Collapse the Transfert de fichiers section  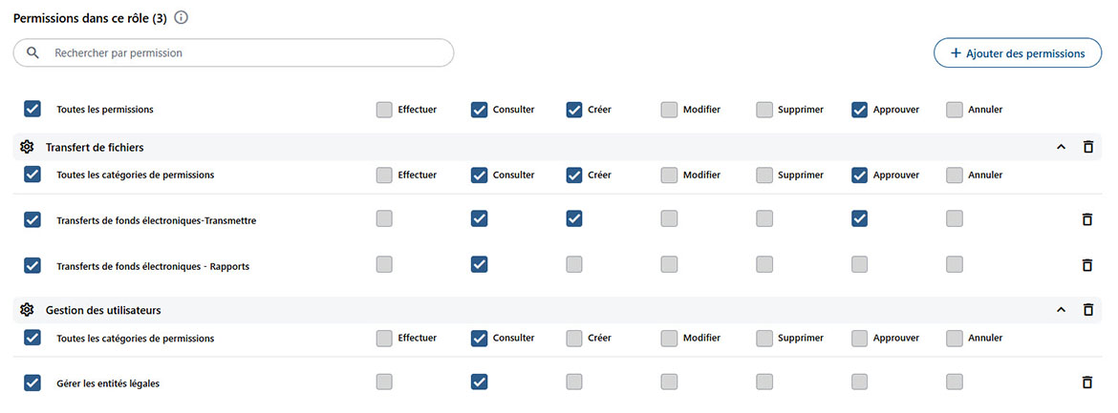click(x=1061, y=147)
